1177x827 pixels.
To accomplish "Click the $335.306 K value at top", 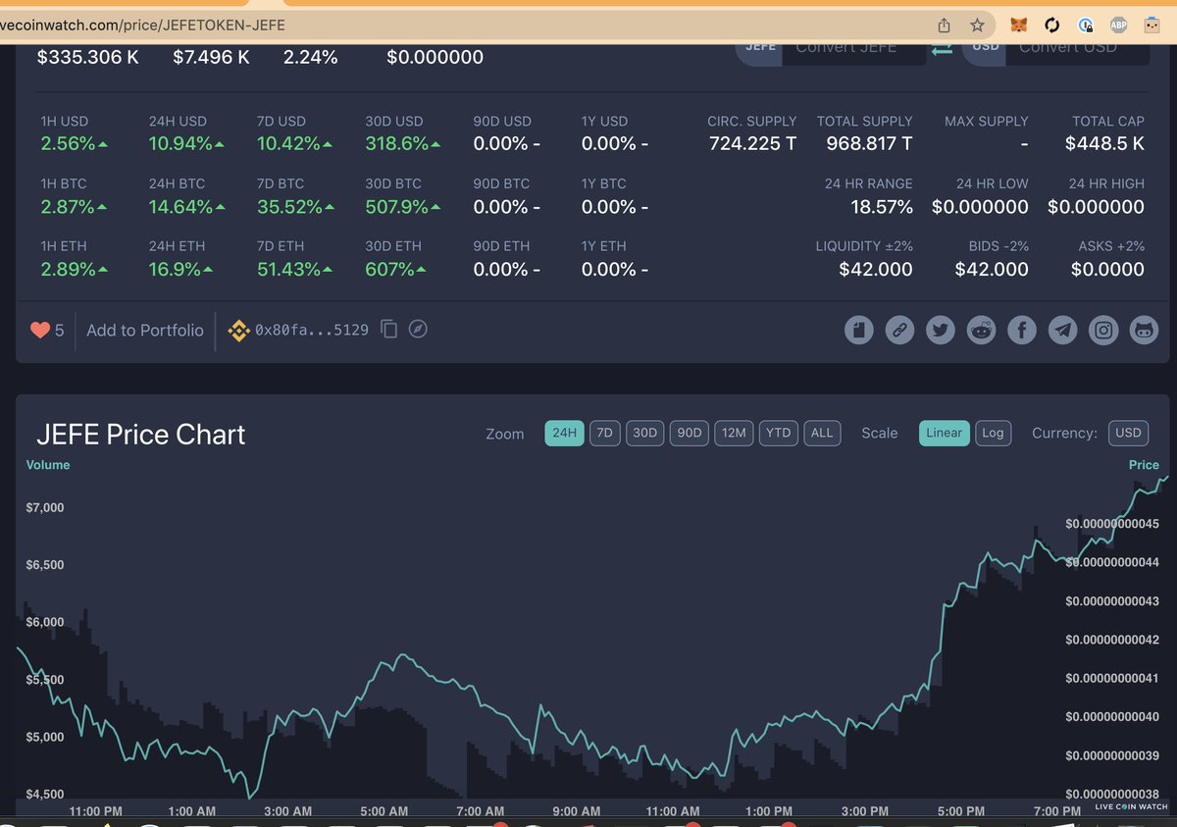I will pyautogui.click(x=88, y=57).
